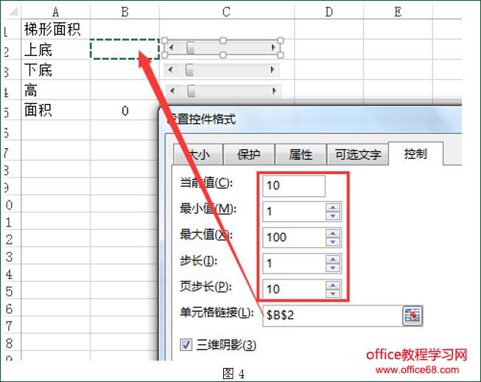481x382 pixels.
Task: Click the 最小值 input field
Action: [294, 212]
